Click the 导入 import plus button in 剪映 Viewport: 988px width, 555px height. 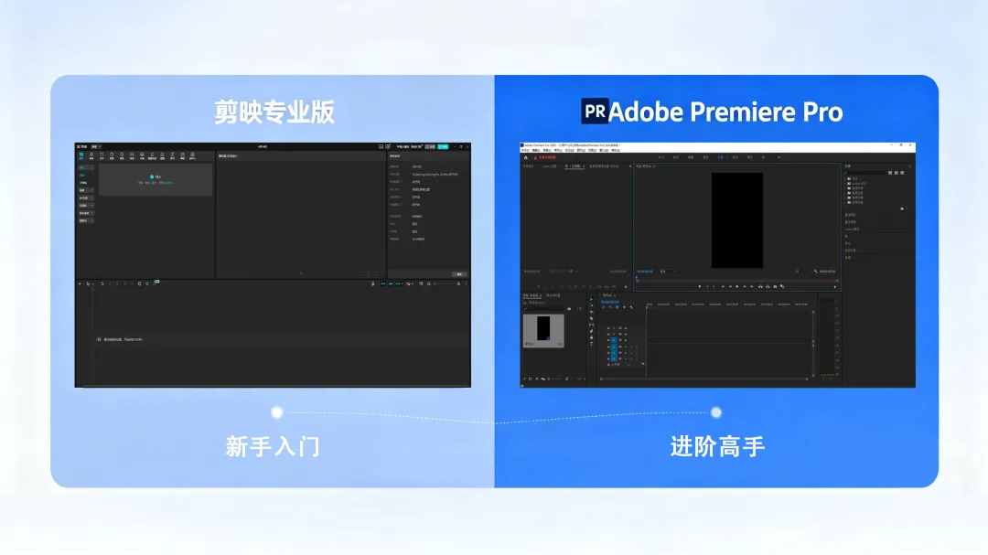[152, 177]
